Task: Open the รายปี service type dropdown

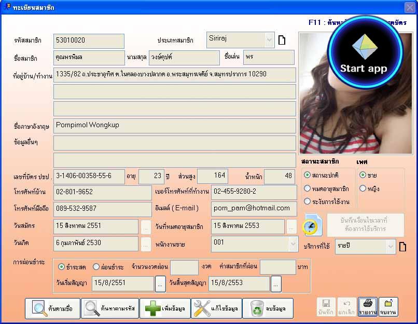Action: click(x=391, y=247)
